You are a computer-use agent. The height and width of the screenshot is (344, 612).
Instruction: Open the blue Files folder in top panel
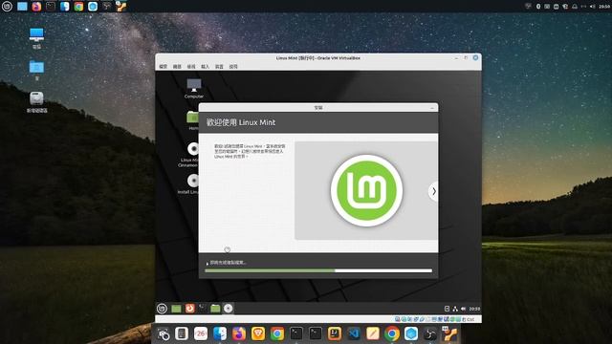(x=22, y=7)
